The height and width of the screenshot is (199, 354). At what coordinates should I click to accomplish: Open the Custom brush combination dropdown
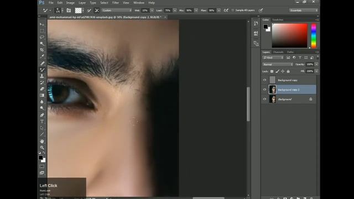pos(117,11)
